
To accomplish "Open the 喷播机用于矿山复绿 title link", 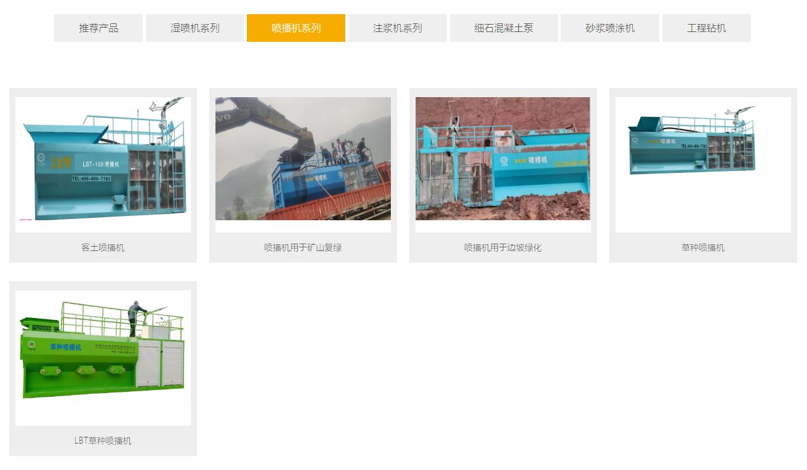I will 303,247.
